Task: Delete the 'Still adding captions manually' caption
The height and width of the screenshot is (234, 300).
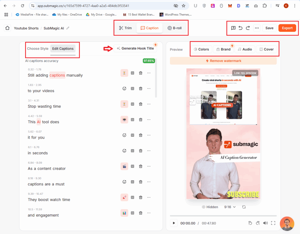Action: (141, 73)
